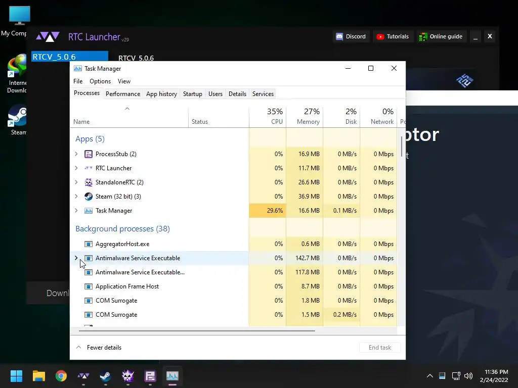Click the Application Frame Host process icon
This screenshot has height=388, width=518.
[88, 286]
